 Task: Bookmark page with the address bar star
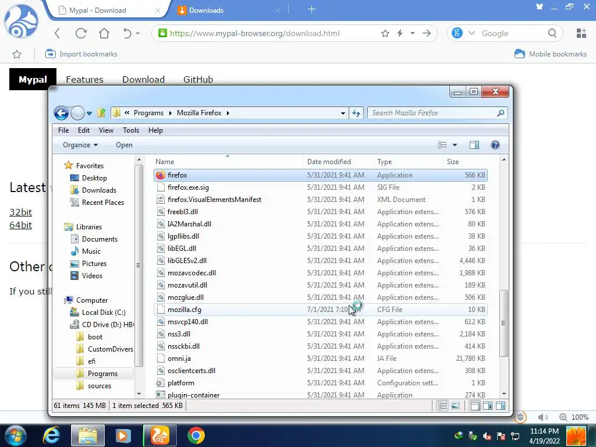click(x=385, y=33)
